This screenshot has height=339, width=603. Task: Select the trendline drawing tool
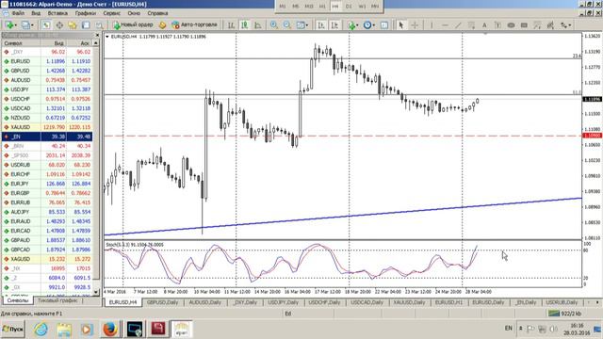tap(458, 25)
